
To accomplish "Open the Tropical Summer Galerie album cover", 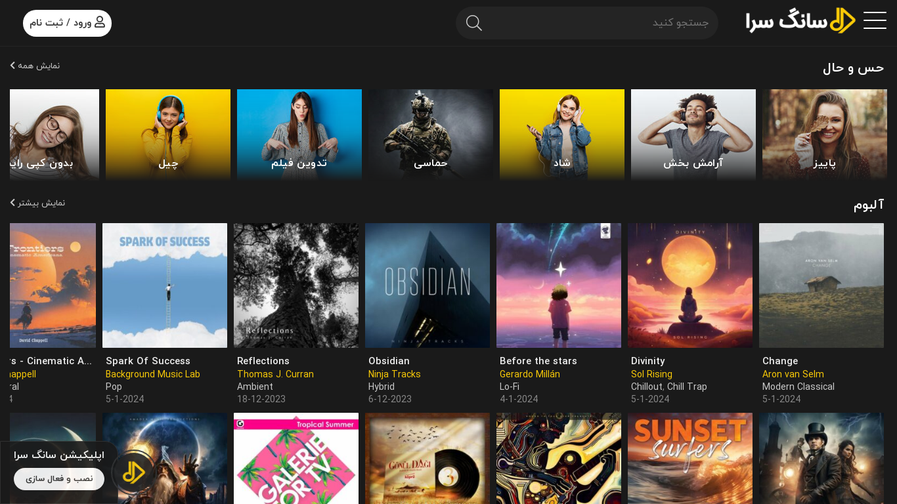I will click(x=296, y=458).
